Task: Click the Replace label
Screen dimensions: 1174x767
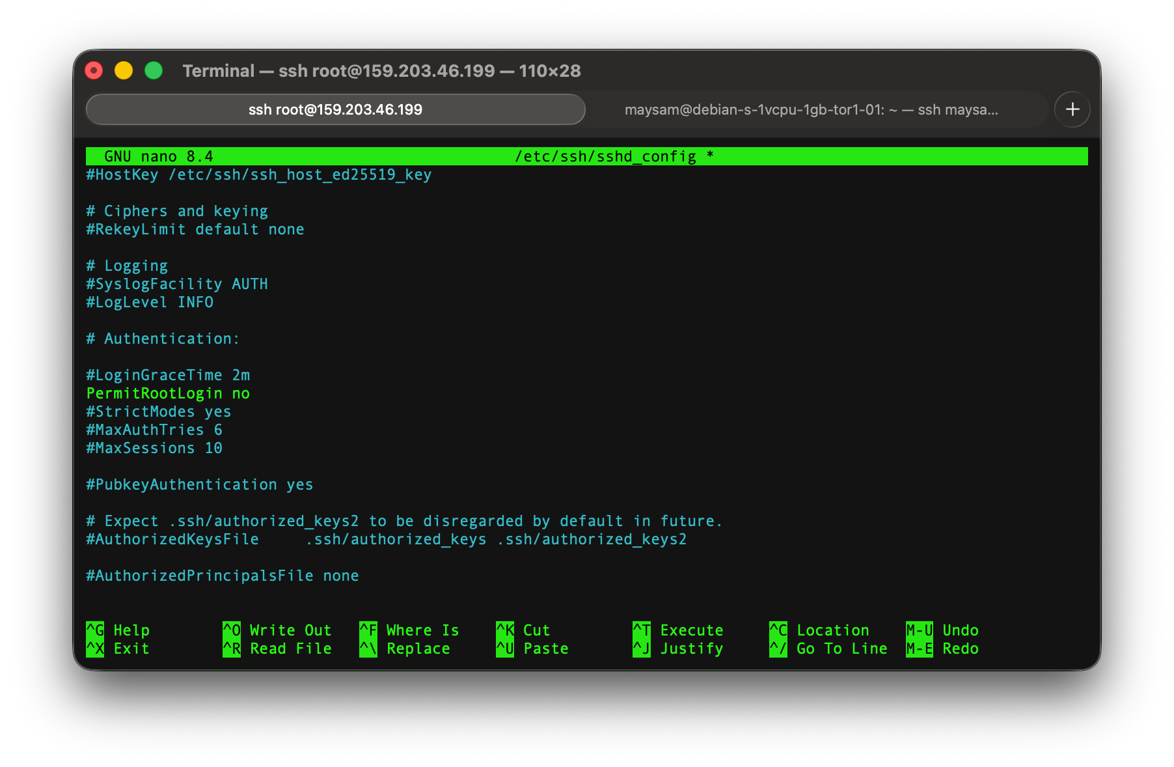Action: coord(418,648)
